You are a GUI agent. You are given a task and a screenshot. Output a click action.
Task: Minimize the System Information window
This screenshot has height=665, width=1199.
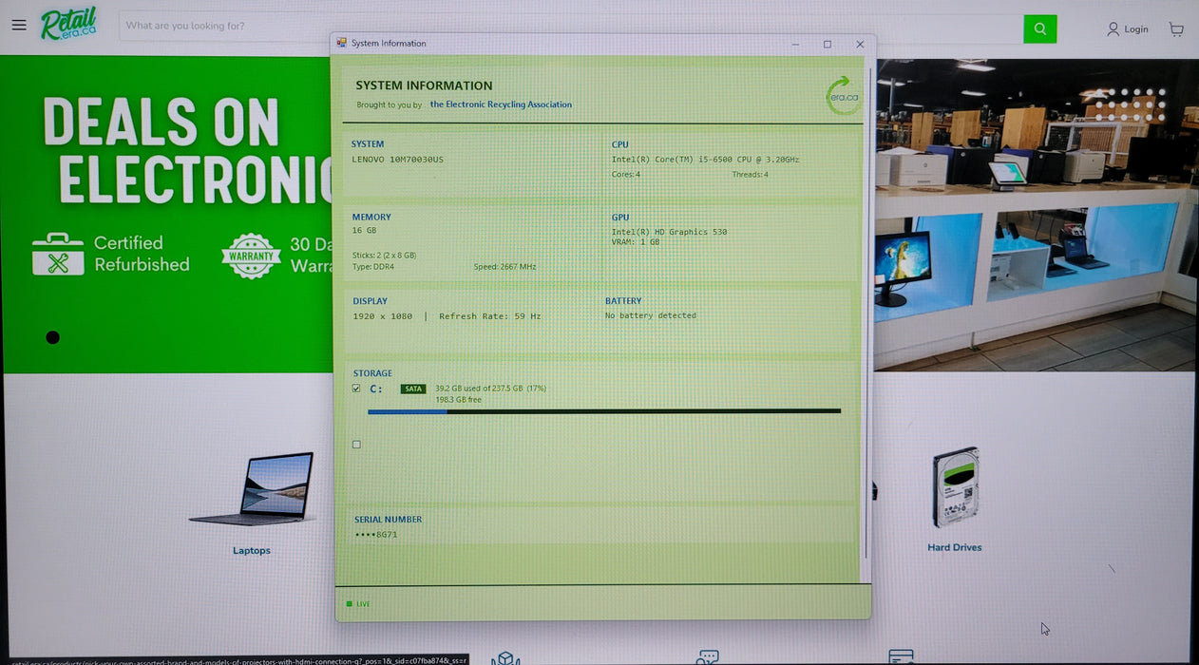[795, 44]
